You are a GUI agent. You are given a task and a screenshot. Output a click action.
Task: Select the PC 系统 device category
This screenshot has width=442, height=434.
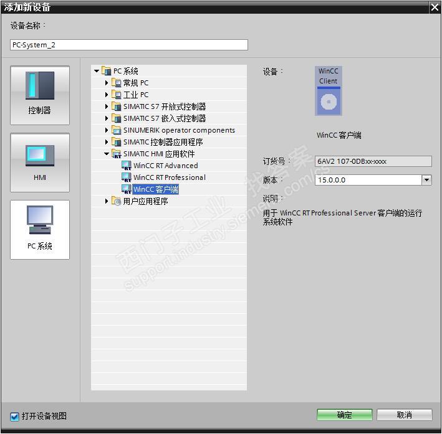[40, 230]
